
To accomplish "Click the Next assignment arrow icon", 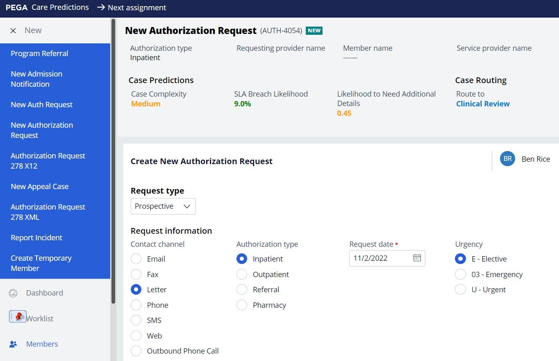I will [101, 8].
